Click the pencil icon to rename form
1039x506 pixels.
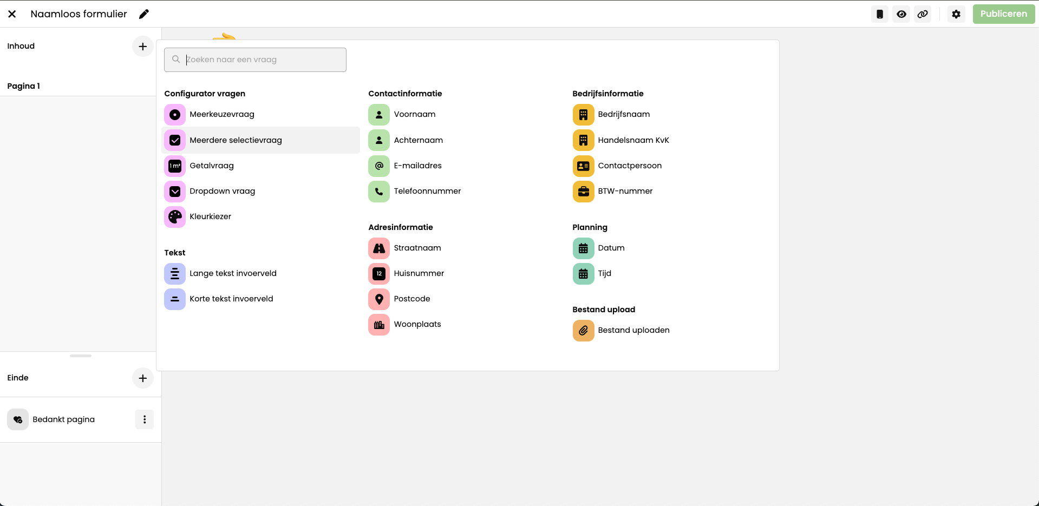143,14
